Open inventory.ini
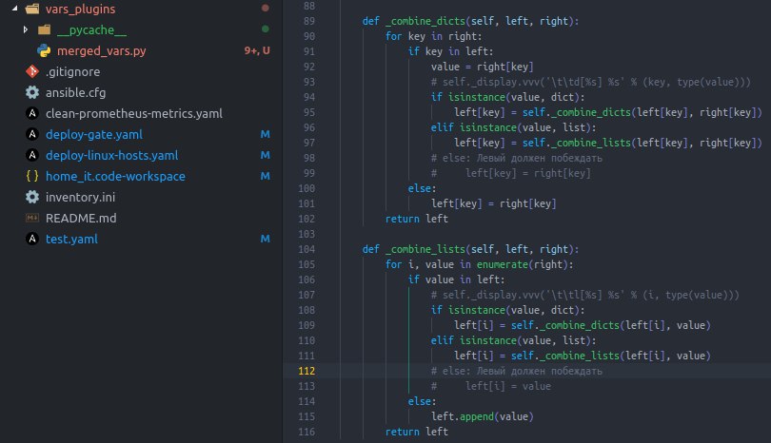 80,197
